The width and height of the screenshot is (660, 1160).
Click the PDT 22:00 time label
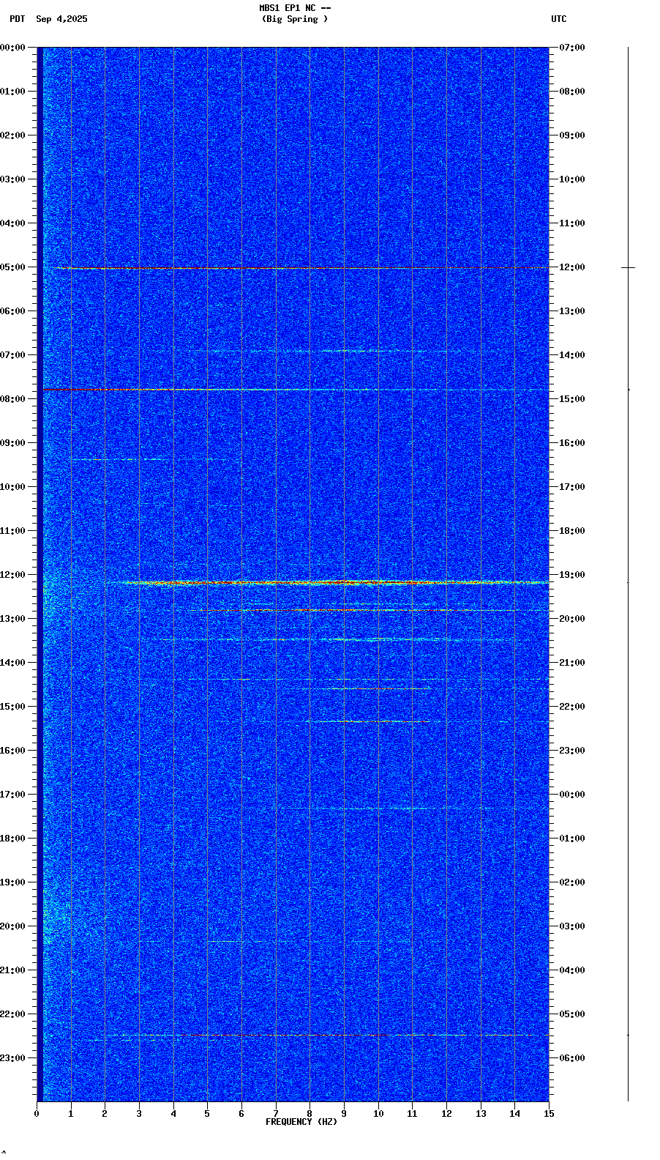(12, 1014)
